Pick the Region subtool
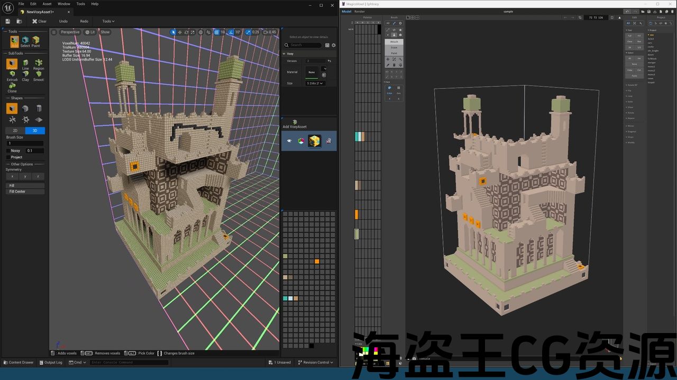 click(39, 64)
